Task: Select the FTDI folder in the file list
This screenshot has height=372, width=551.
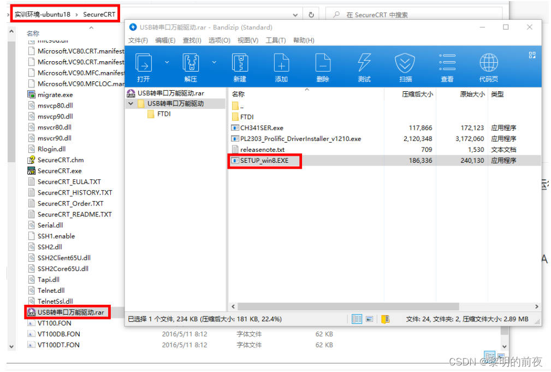Action: [x=243, y=117]
